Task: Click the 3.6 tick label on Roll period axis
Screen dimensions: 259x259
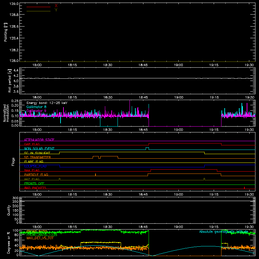Action: (16, 91)
